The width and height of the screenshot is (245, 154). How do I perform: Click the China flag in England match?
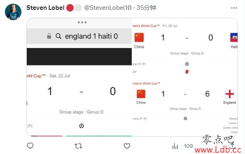click(141, 94)
